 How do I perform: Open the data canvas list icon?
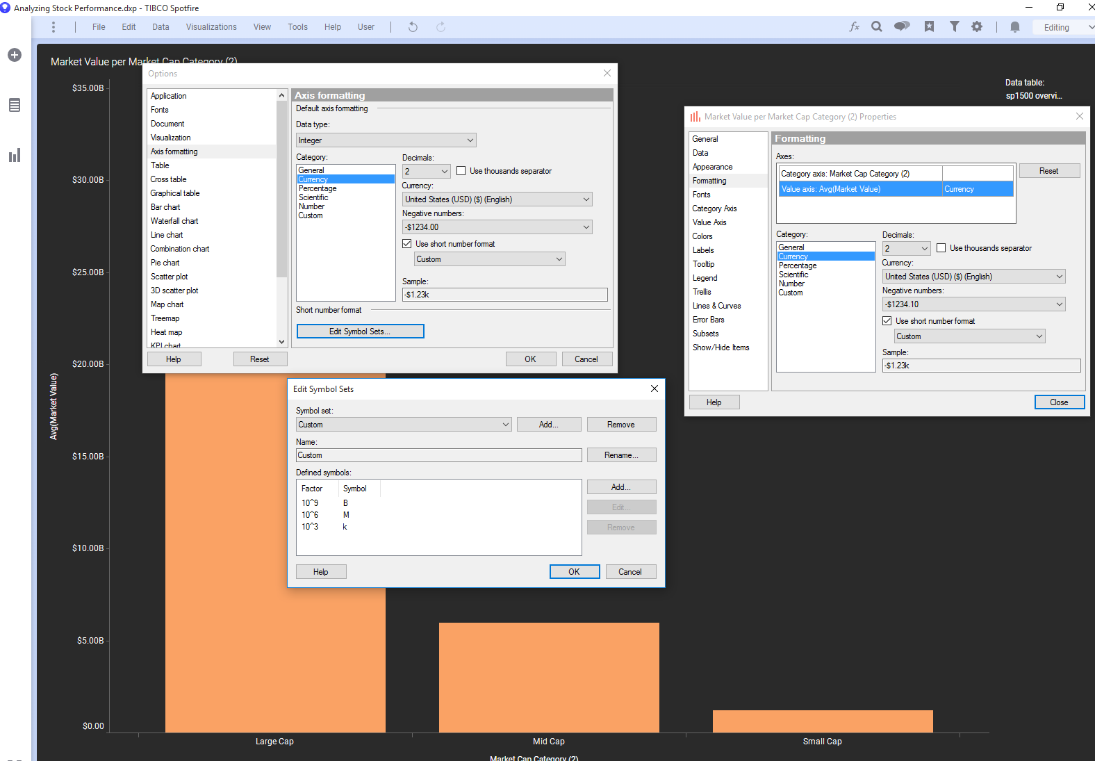point(15,105)
